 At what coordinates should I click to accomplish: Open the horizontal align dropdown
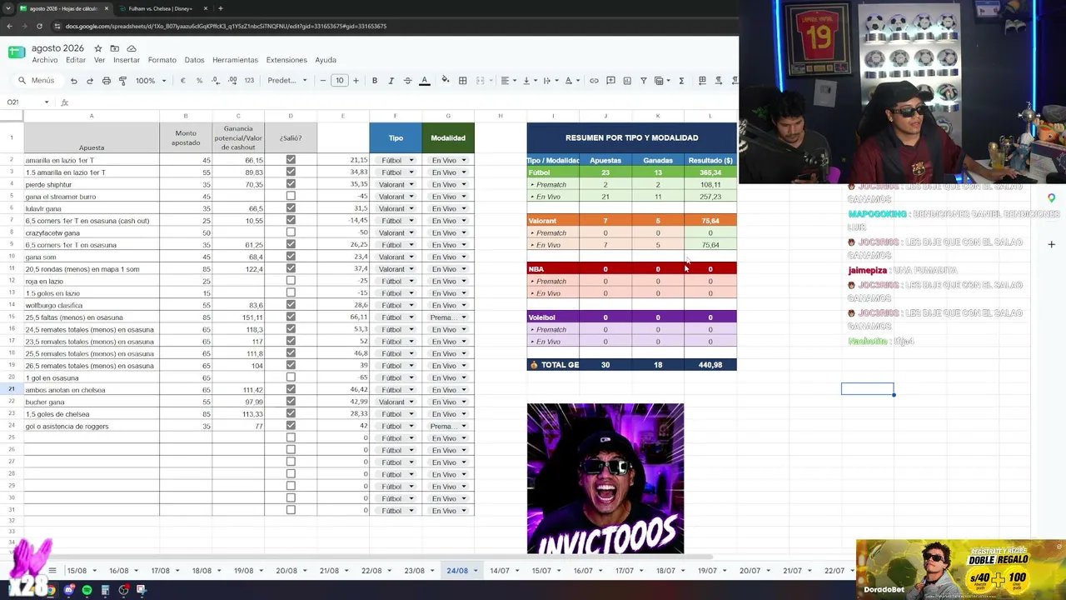[507, 81]
